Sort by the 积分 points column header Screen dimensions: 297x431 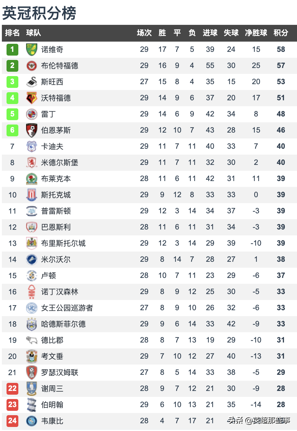[281, 33]
